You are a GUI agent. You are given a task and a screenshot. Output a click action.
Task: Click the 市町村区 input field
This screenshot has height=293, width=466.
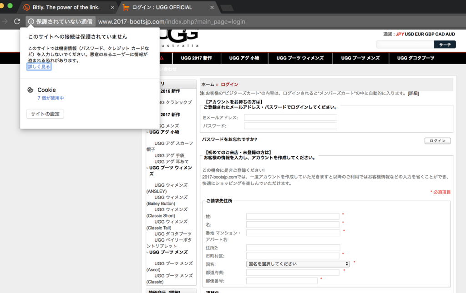coord(293,256)
